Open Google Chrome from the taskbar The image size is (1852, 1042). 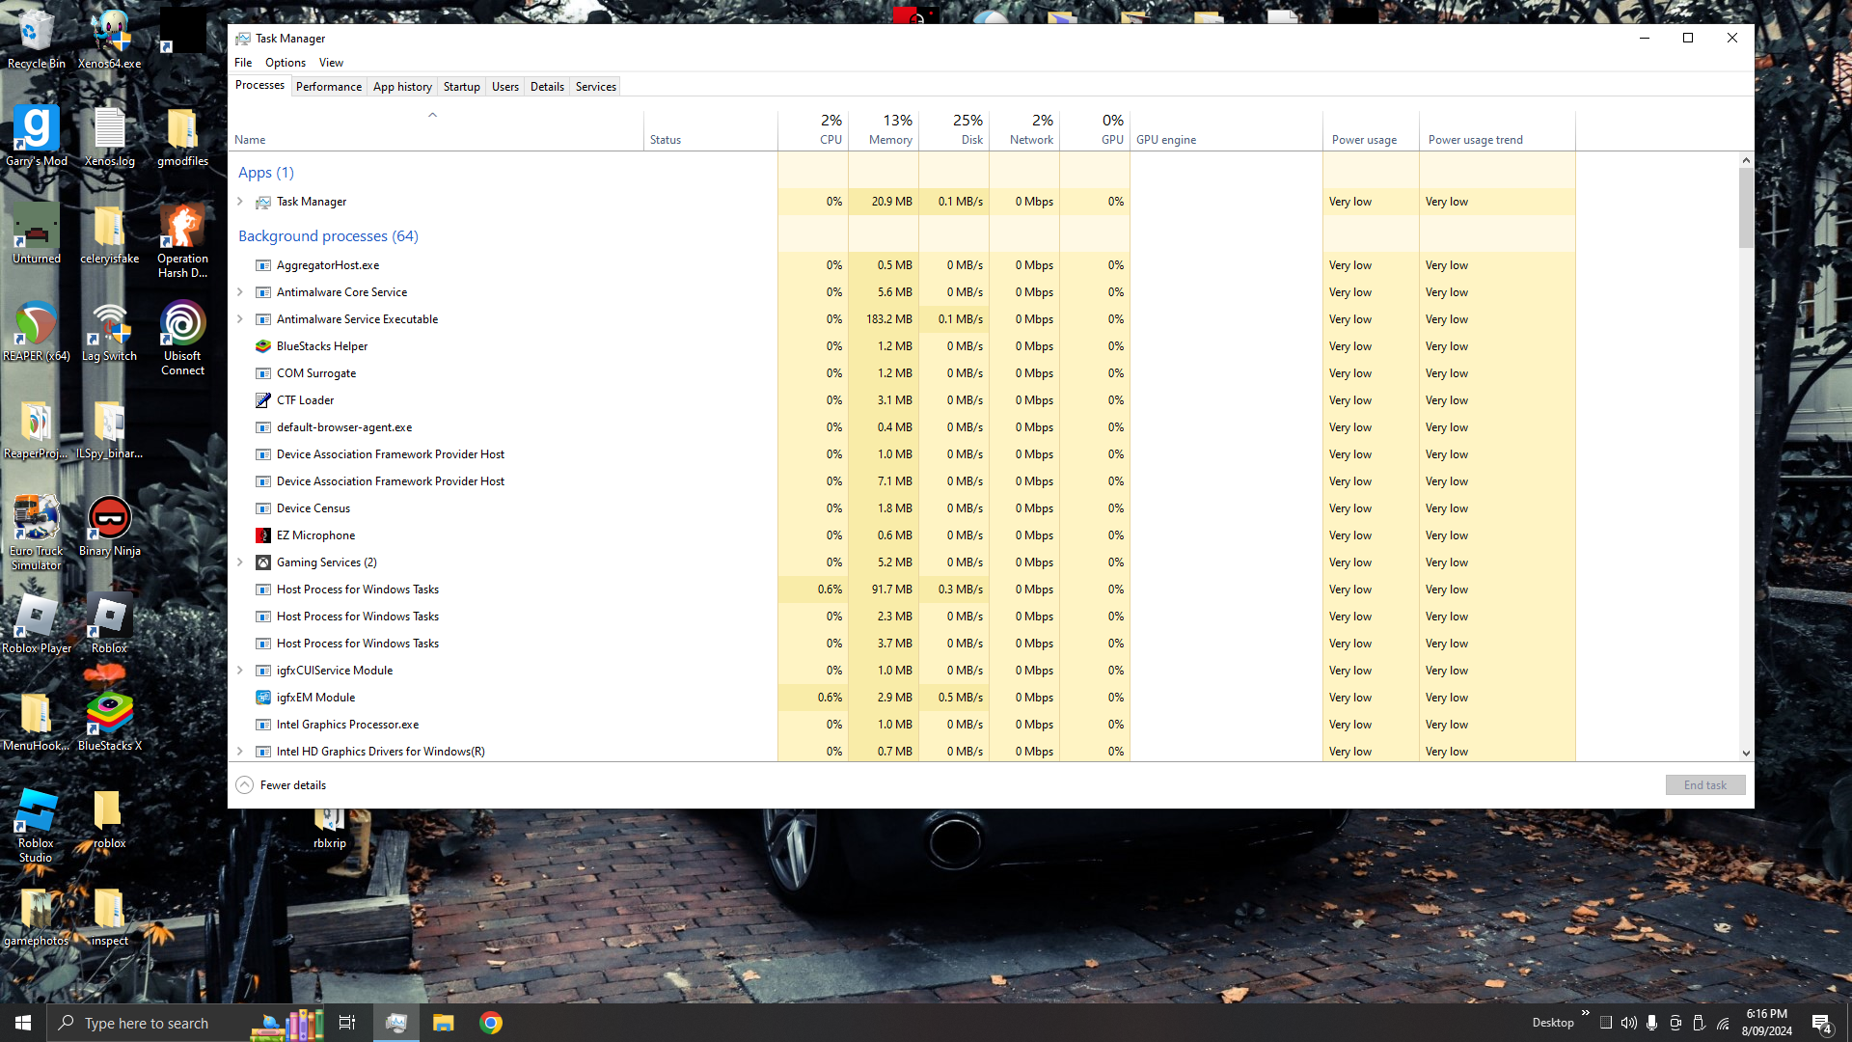pos(491,1023)
